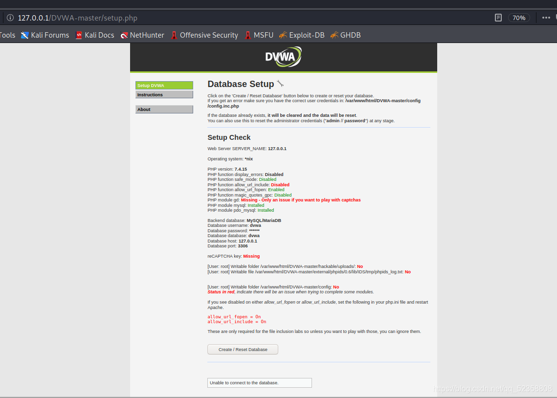
Task: Click green Enabled status for allow_url_fopen
Action: [276, 190]
